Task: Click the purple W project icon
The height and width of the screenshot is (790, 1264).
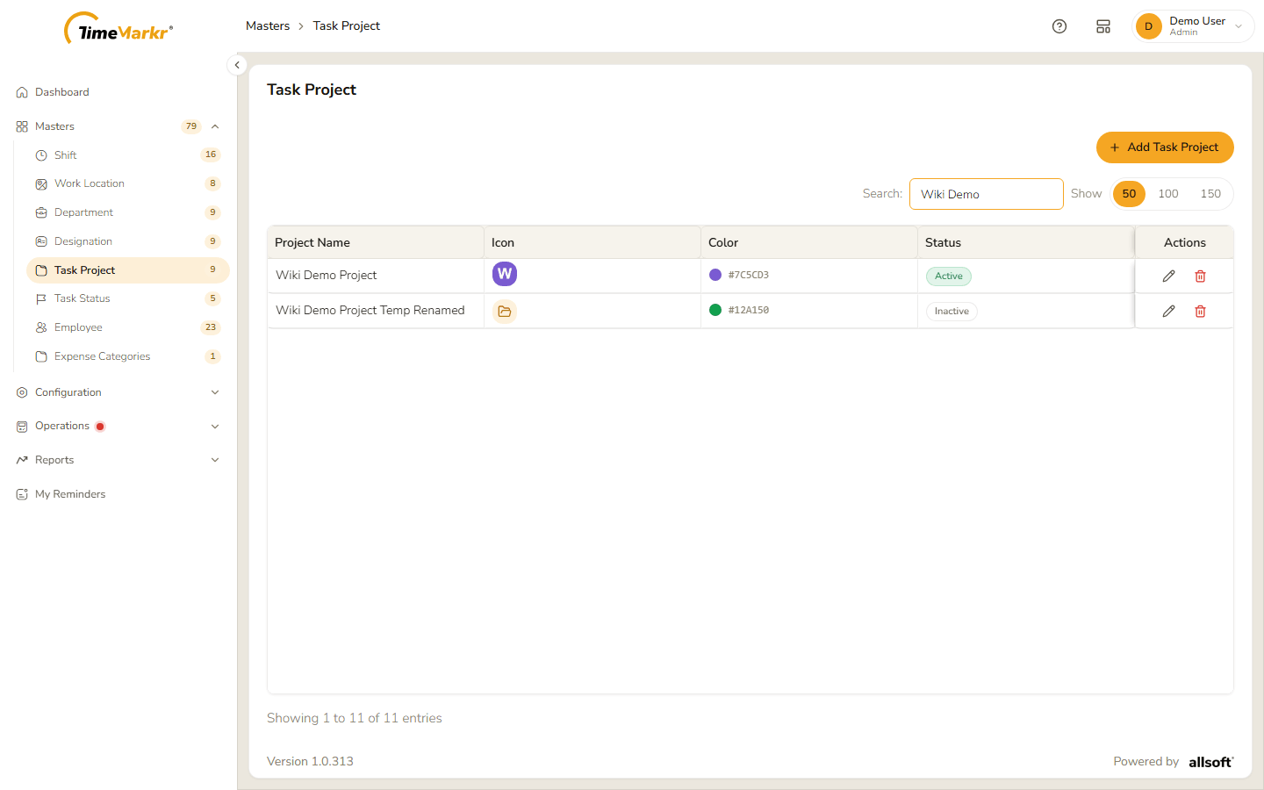Action: 505,274
